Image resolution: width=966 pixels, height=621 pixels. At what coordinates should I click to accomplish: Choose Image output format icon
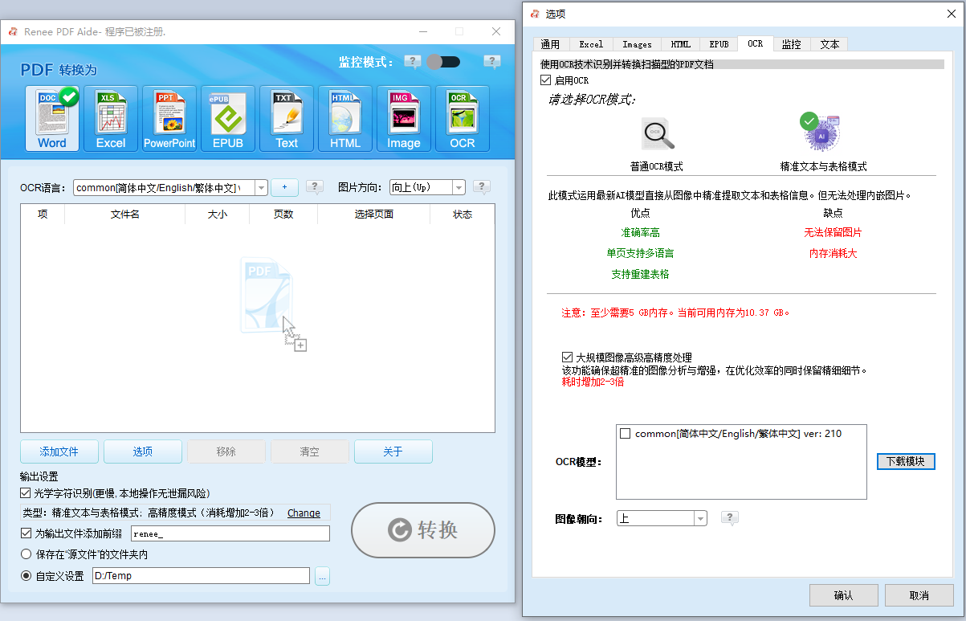point(404,118)
